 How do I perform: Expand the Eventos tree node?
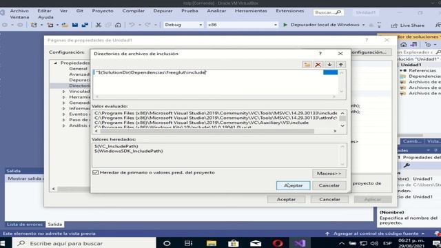(x=64, y=114)
